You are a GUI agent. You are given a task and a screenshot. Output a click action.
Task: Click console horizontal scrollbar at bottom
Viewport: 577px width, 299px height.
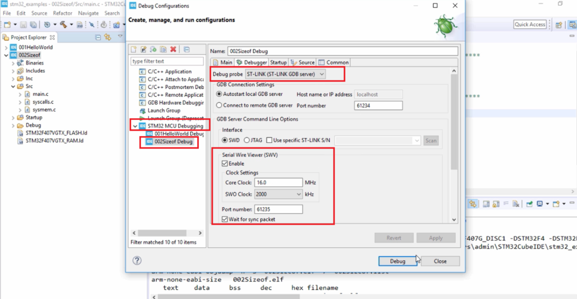pos(228,296)
